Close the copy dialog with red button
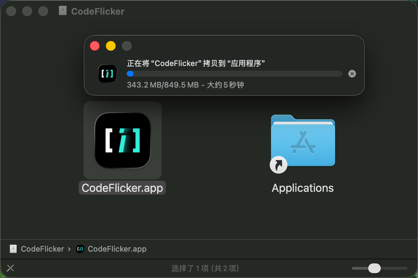Screen dimensions: 418x278 click(95, 46)
